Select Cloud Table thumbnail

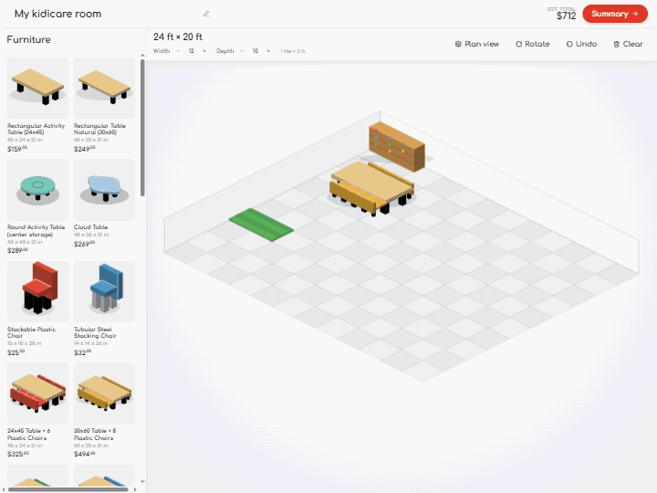(x=104, y=190)
